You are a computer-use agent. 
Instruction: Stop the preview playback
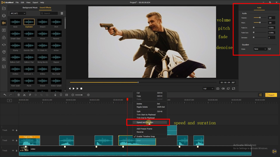(81, 89)
